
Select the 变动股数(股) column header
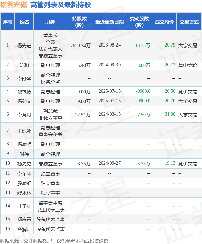139,22
